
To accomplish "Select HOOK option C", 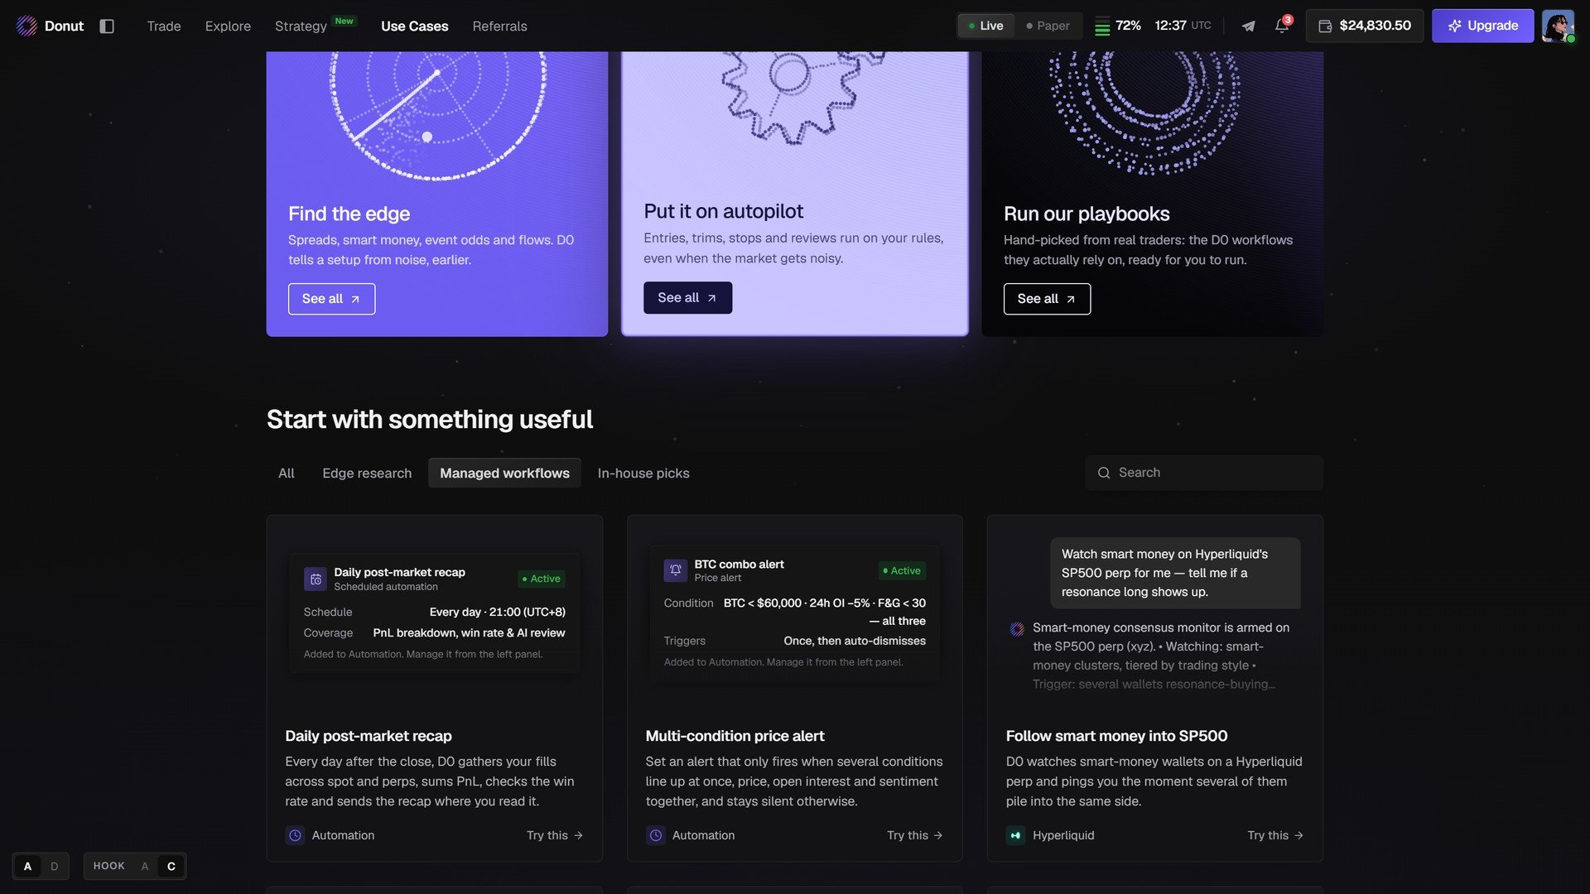I will [171, 866].
